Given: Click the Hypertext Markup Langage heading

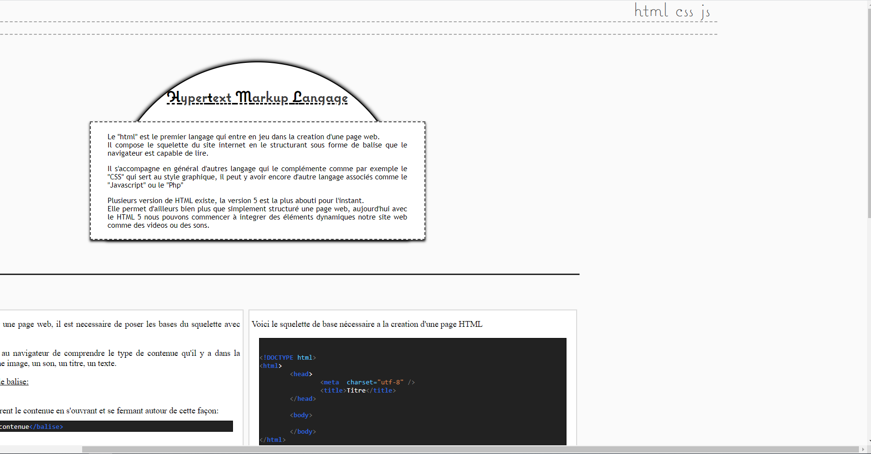Looking at the screenshot, I should (x=257, y=98).
